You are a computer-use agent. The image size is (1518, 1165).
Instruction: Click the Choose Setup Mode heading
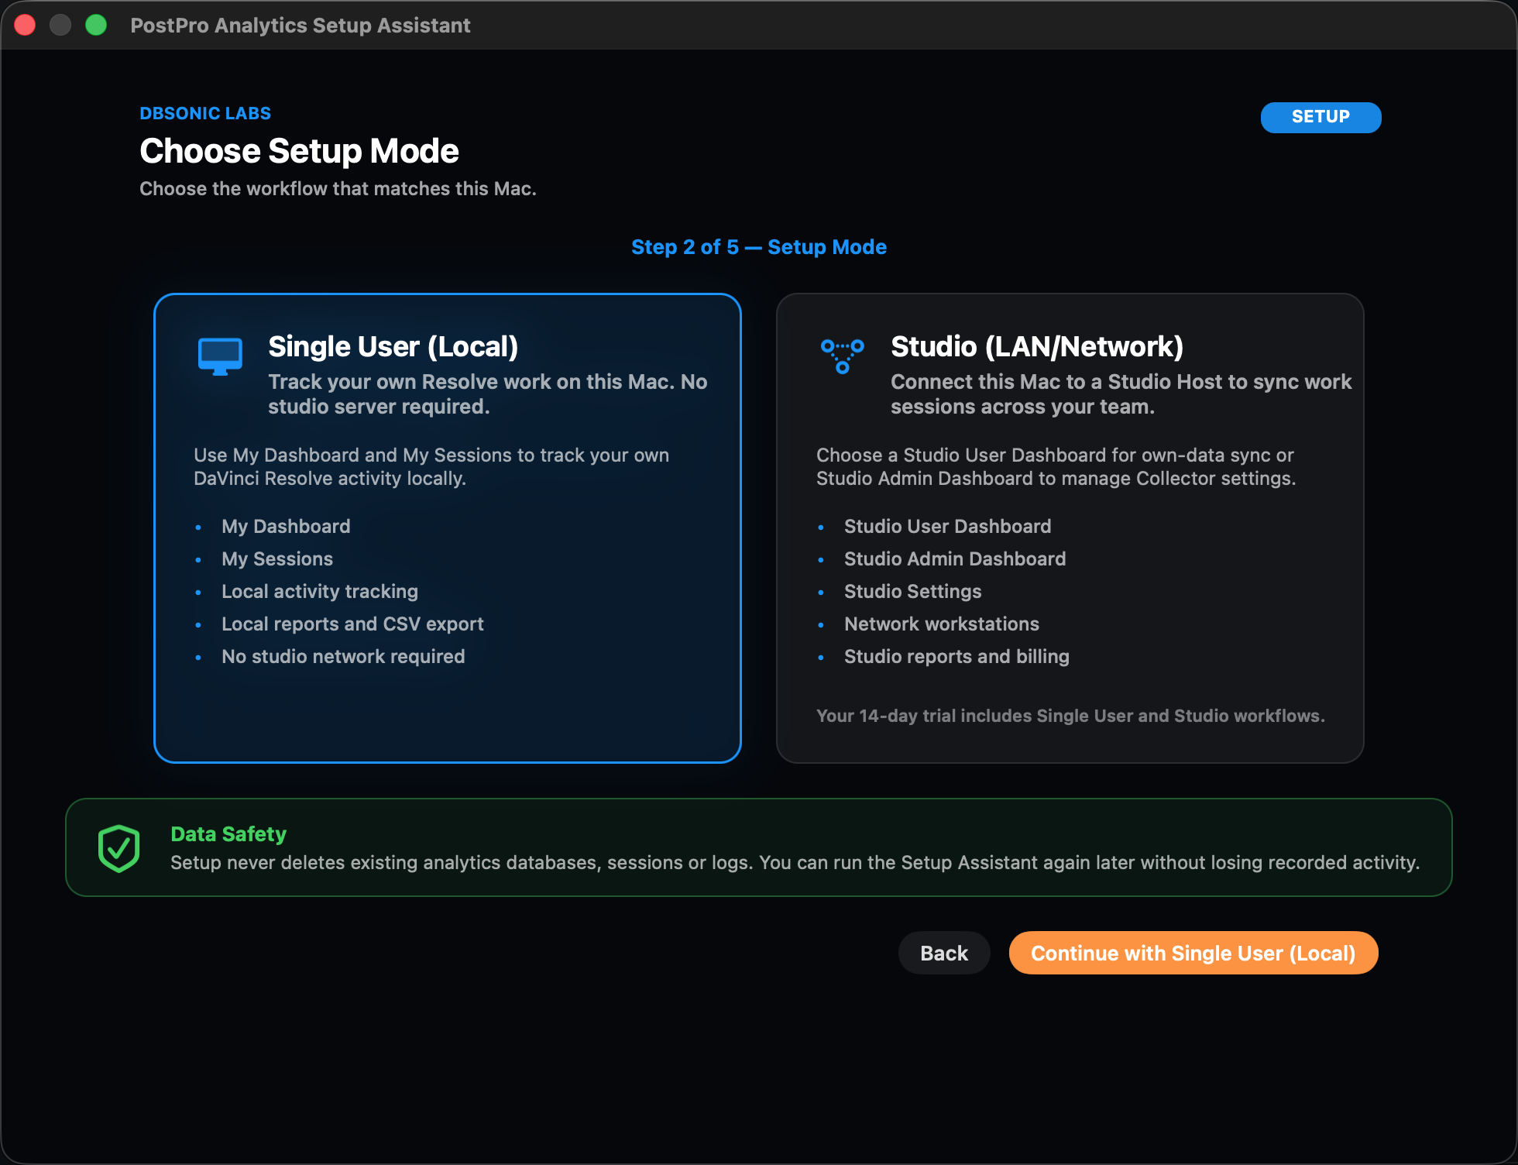[299, 151]
